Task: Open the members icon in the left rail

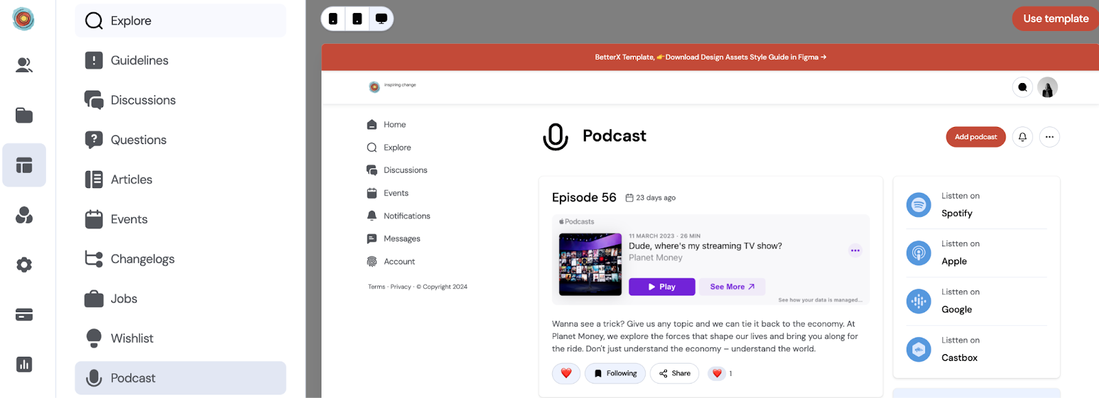Action: point(24,65)
